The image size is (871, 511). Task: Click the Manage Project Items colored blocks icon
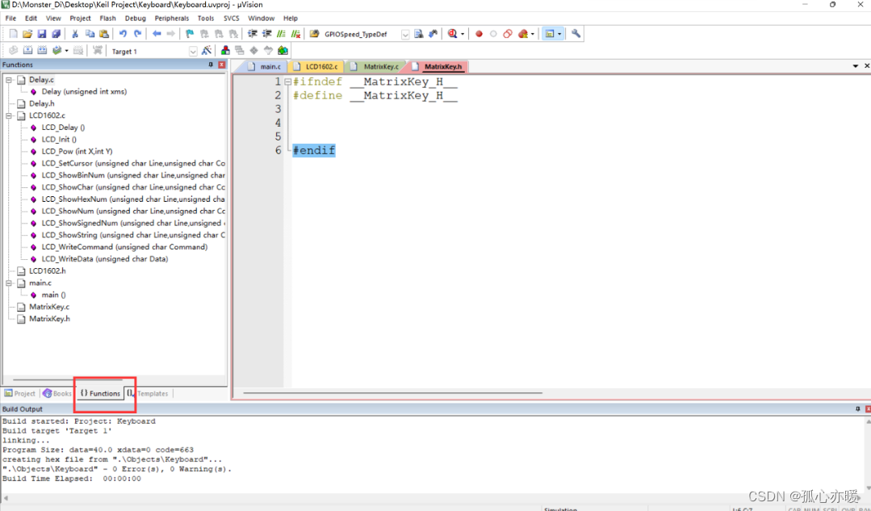[225, 51]
